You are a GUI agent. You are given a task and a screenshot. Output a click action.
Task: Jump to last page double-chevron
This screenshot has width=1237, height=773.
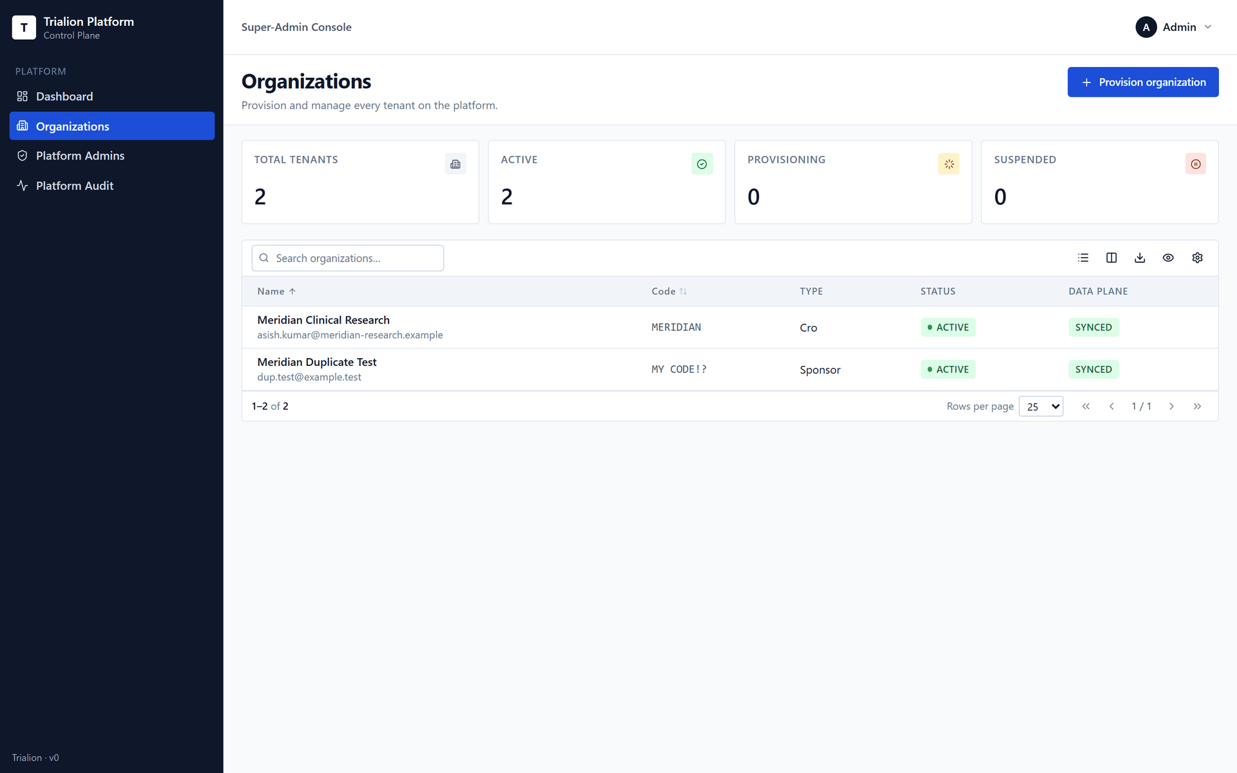1197,406
